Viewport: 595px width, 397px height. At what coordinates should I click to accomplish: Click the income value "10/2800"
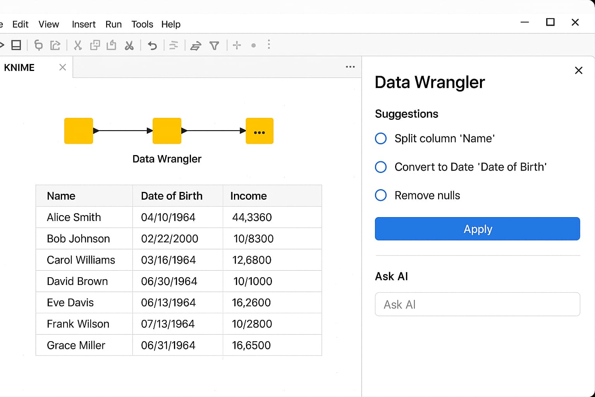coord(252,324)
